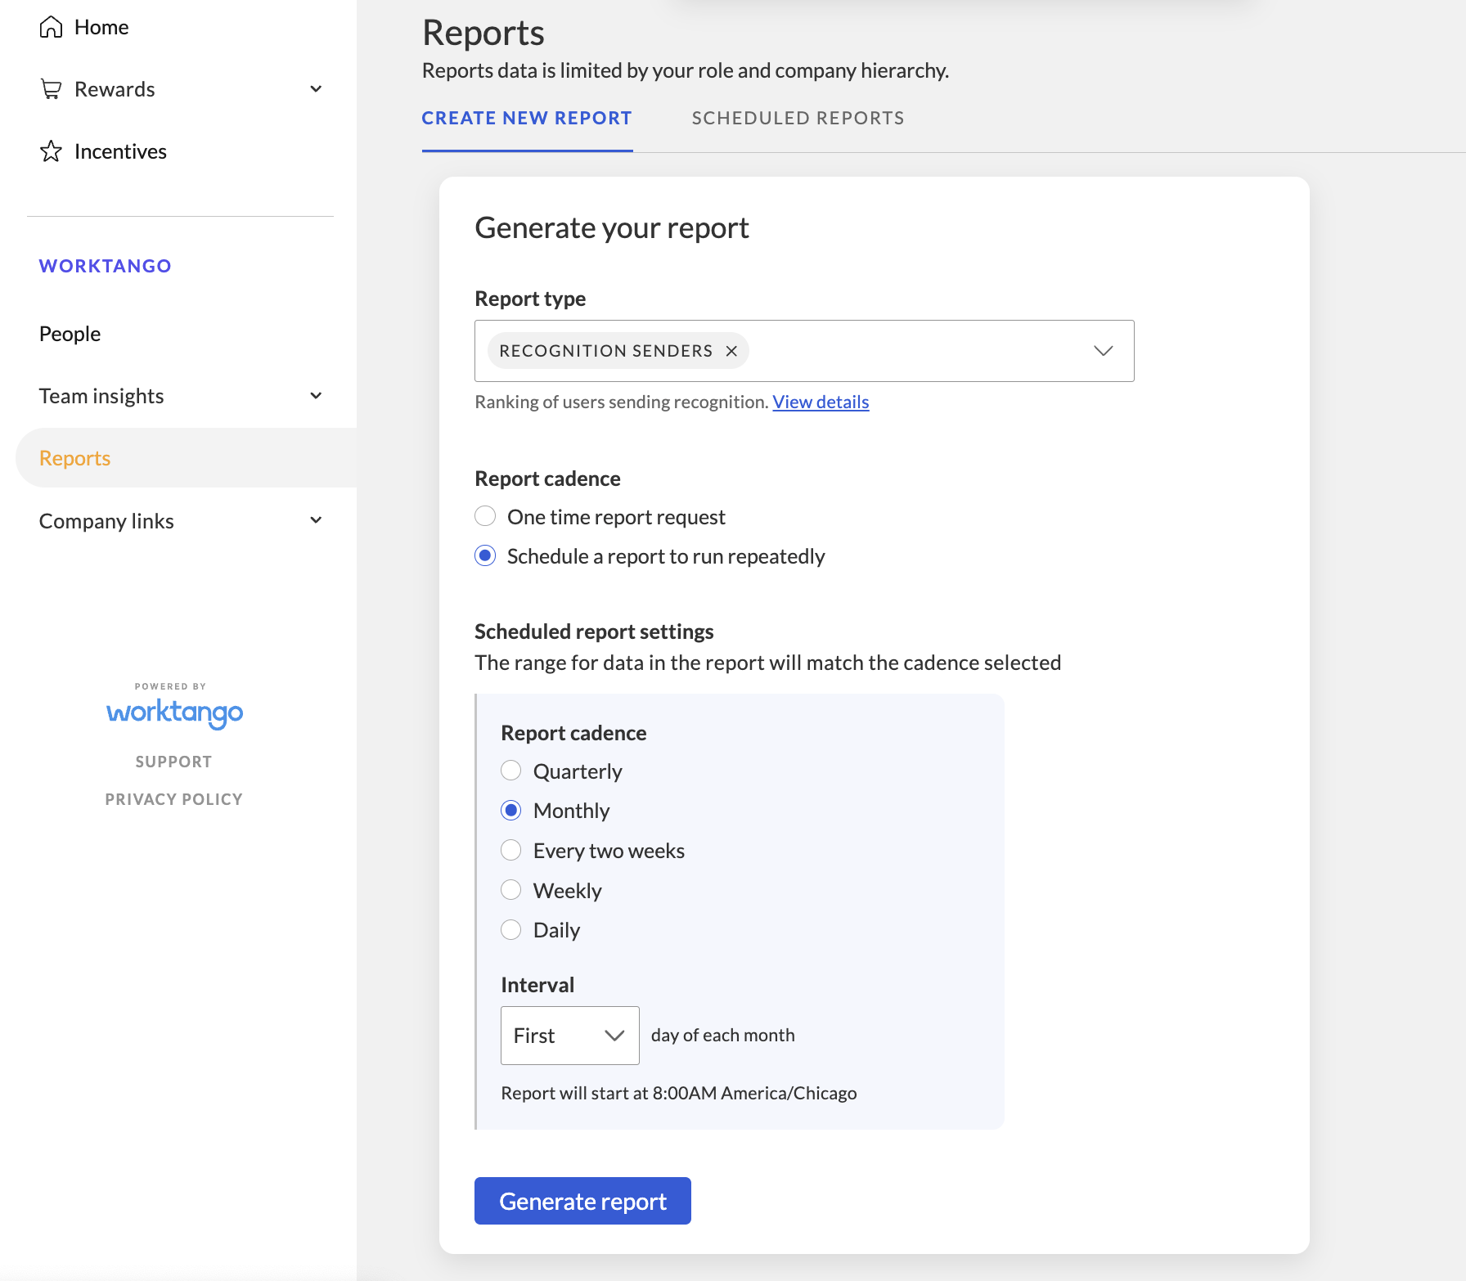Click the Rewards shopping cart icon
The height and width of the screenshot is (1281, 1466).
pyautogui.click(x=51, y=89)
